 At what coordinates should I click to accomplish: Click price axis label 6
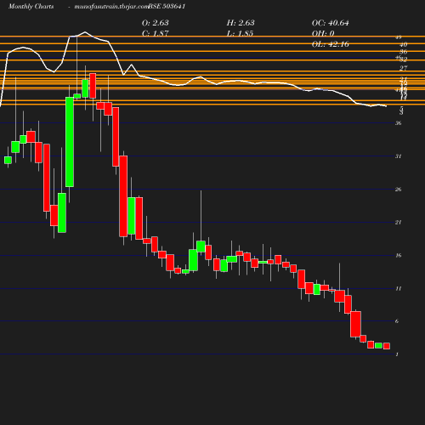[x=397, y=321]
